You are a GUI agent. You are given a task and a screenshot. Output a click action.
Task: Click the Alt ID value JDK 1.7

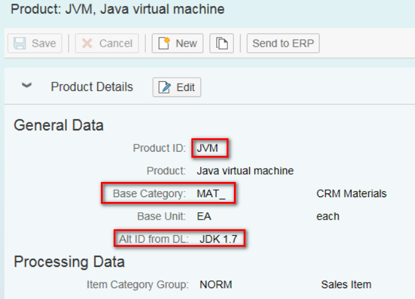point(219,239)
